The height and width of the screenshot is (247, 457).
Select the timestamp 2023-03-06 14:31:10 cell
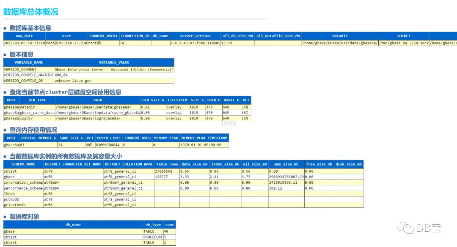24,43
